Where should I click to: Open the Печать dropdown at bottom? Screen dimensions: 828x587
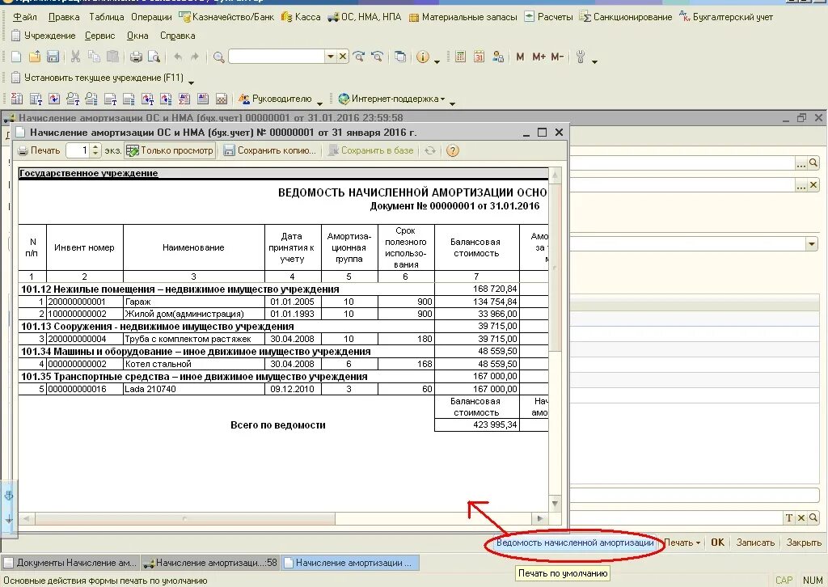tap(682, 543)
